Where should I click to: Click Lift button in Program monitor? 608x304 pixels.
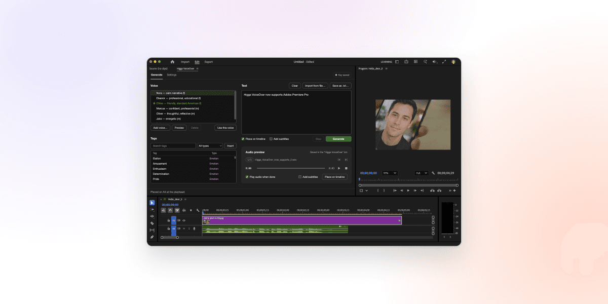pos(432,191)
